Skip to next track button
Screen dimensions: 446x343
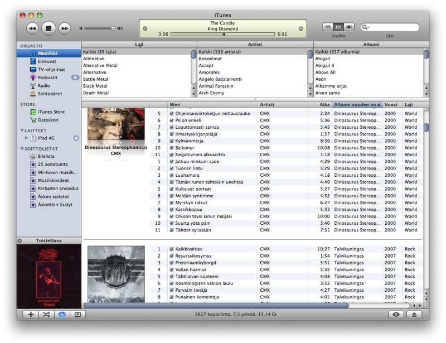(x=65, y=28)
